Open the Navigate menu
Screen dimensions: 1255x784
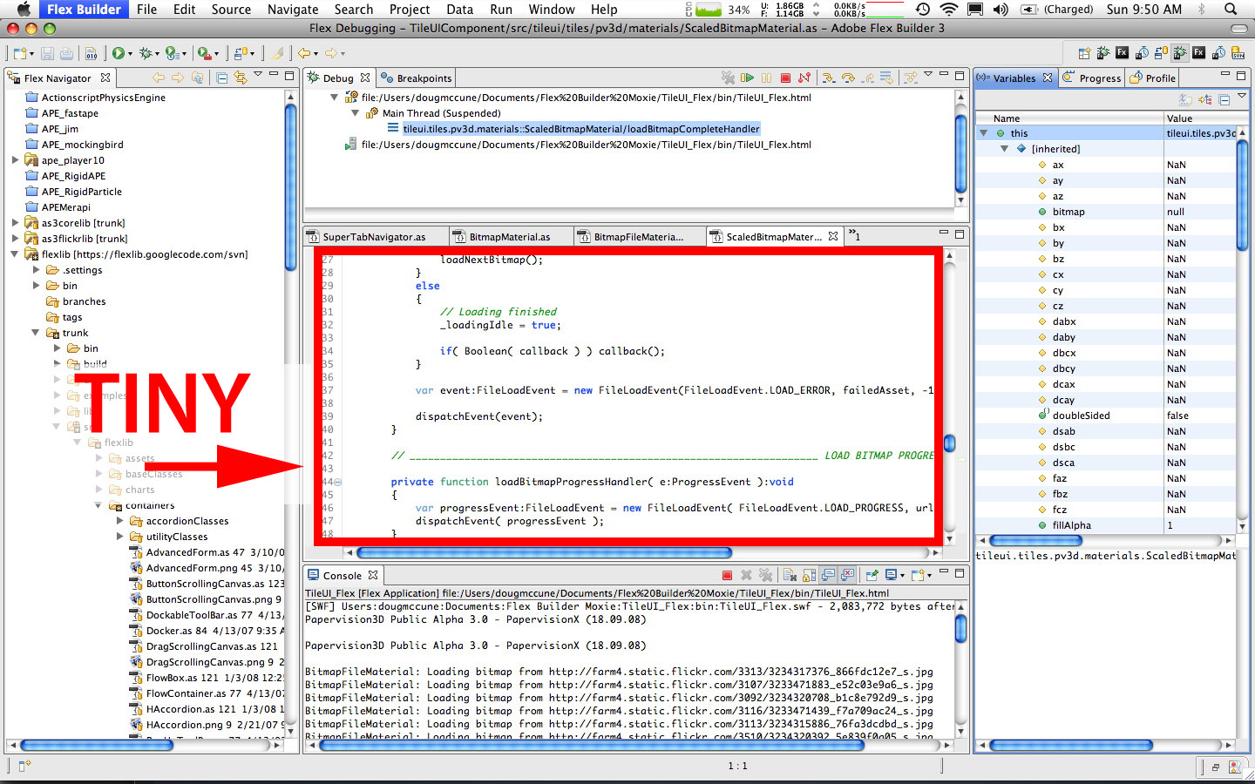293,9
